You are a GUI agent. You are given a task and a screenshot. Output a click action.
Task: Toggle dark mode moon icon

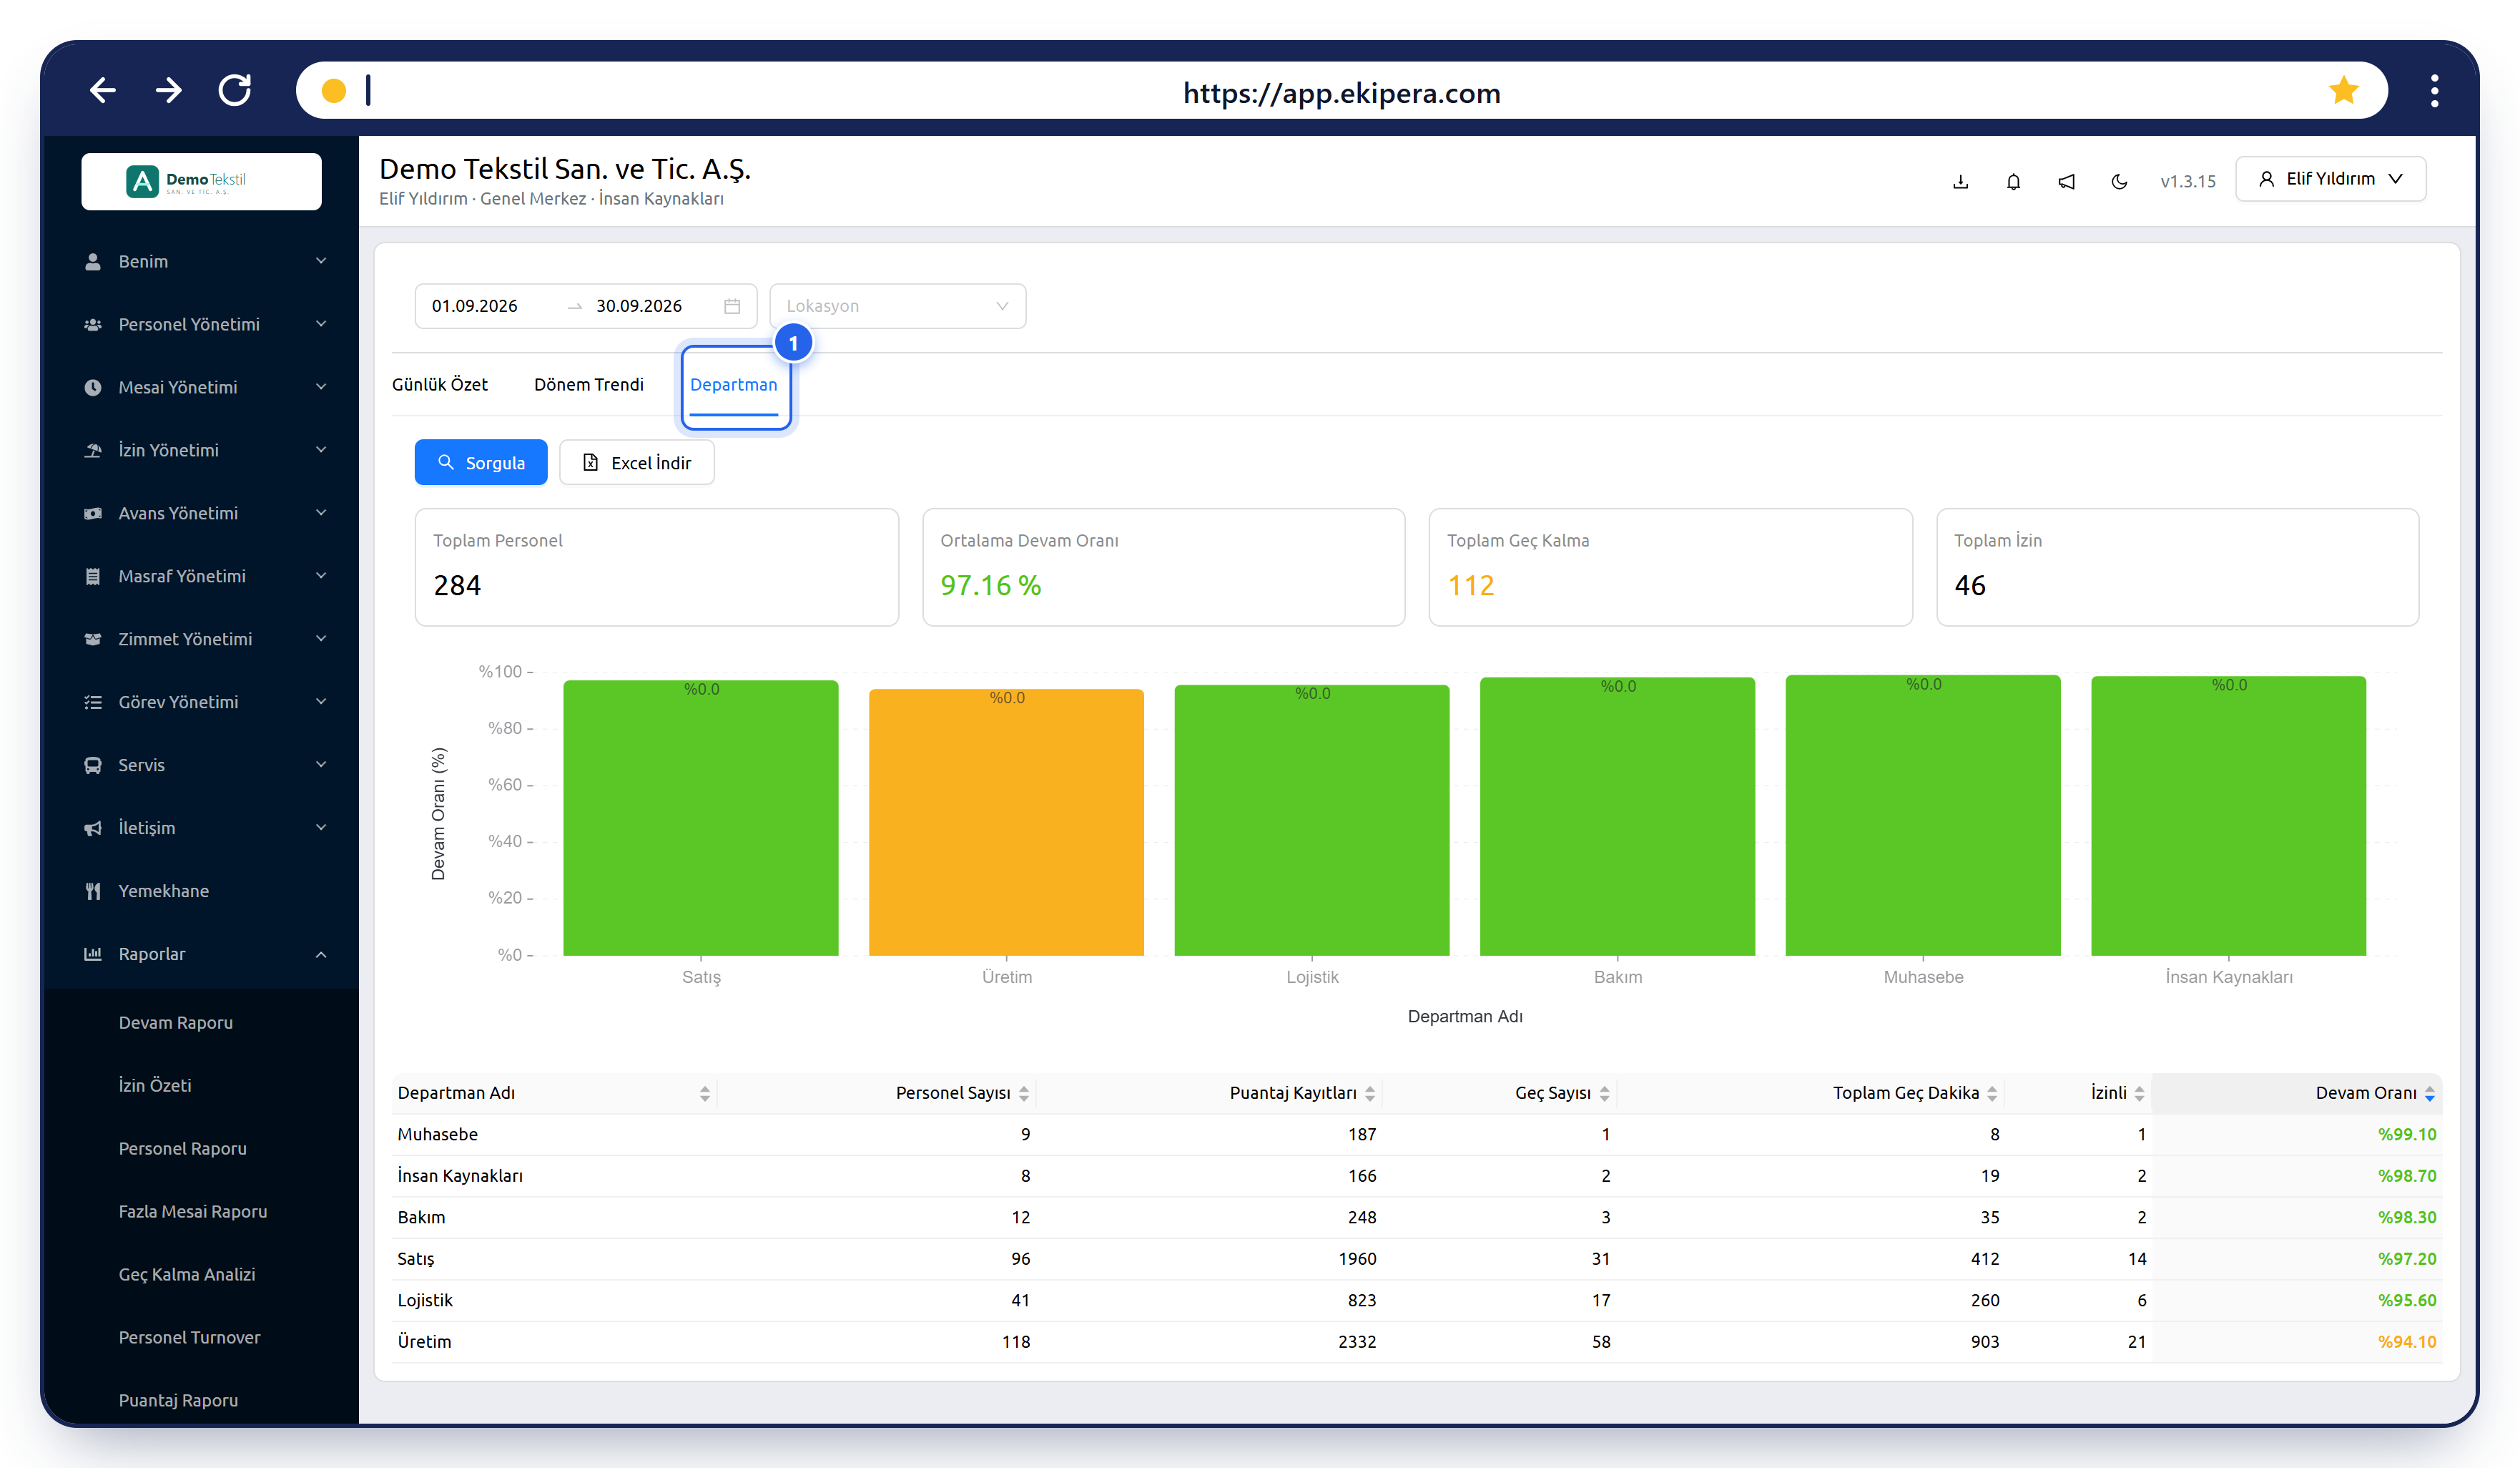[x=2118, y=181]
